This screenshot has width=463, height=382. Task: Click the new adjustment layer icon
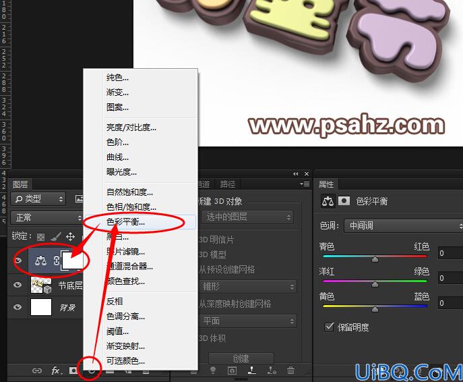92,370
